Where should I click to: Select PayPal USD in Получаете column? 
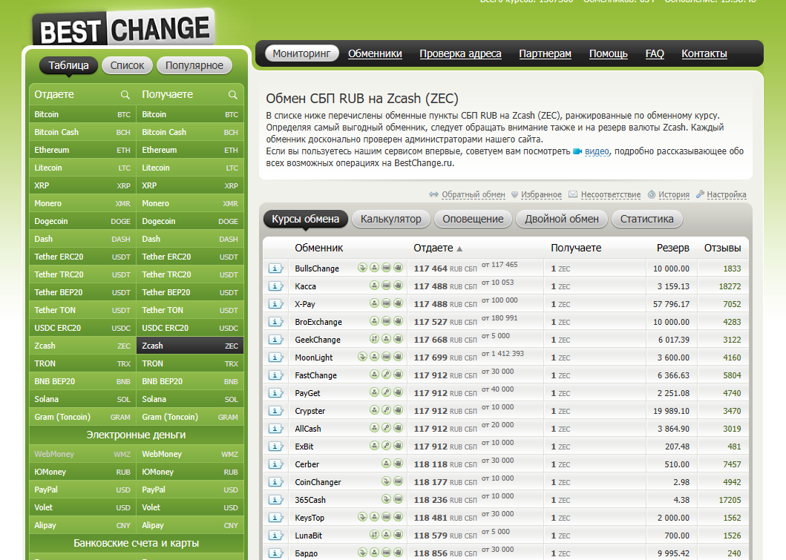pyautogui.click(x=190, y=490)
